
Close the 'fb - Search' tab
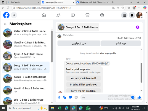click(39, 2)
